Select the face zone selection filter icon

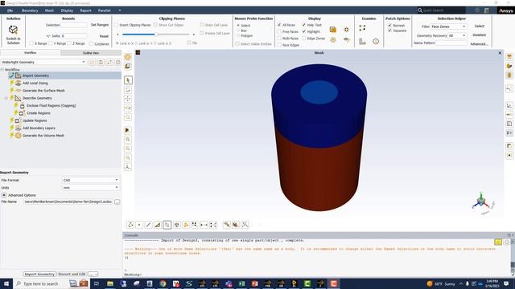click(167, 225)
